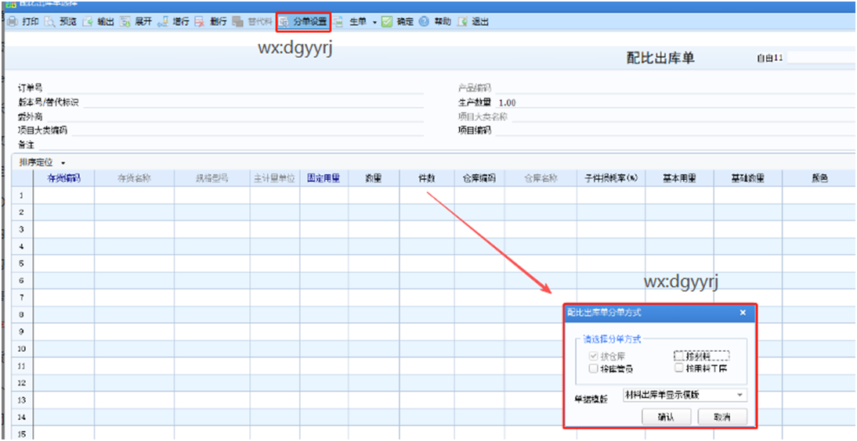Select row 5 header in grid
Screen dimensions: 857x441
point(23,263)
